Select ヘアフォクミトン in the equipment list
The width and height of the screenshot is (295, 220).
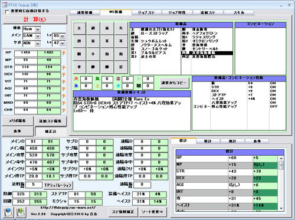point(205,33)
